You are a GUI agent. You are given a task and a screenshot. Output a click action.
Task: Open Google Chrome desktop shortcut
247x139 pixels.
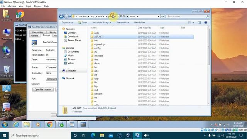click(20, 15)
